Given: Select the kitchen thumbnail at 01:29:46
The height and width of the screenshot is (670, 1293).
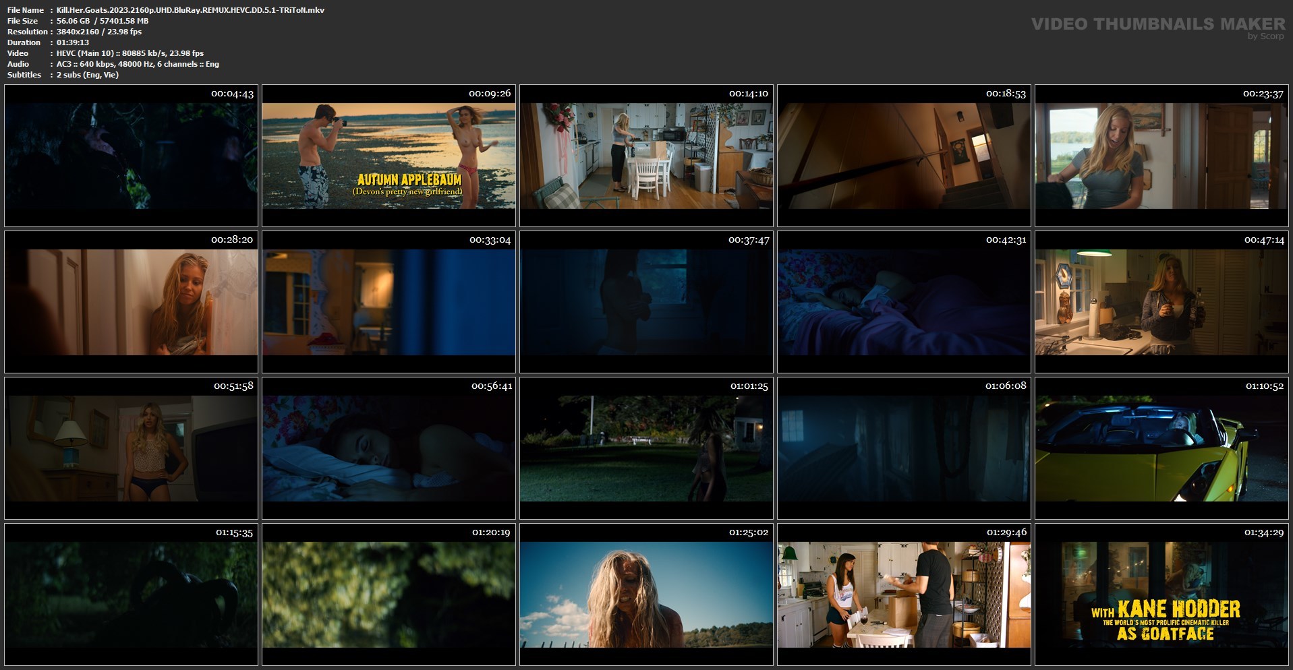Looking at the screenshot, I should 904,595.
